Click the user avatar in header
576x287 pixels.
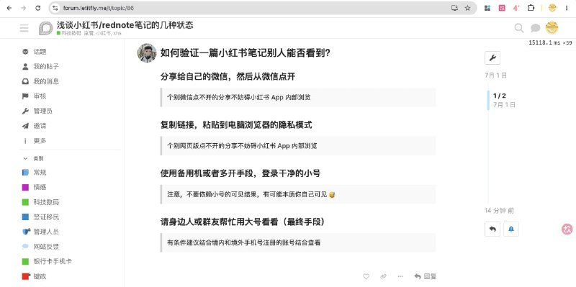pos(552,28)
